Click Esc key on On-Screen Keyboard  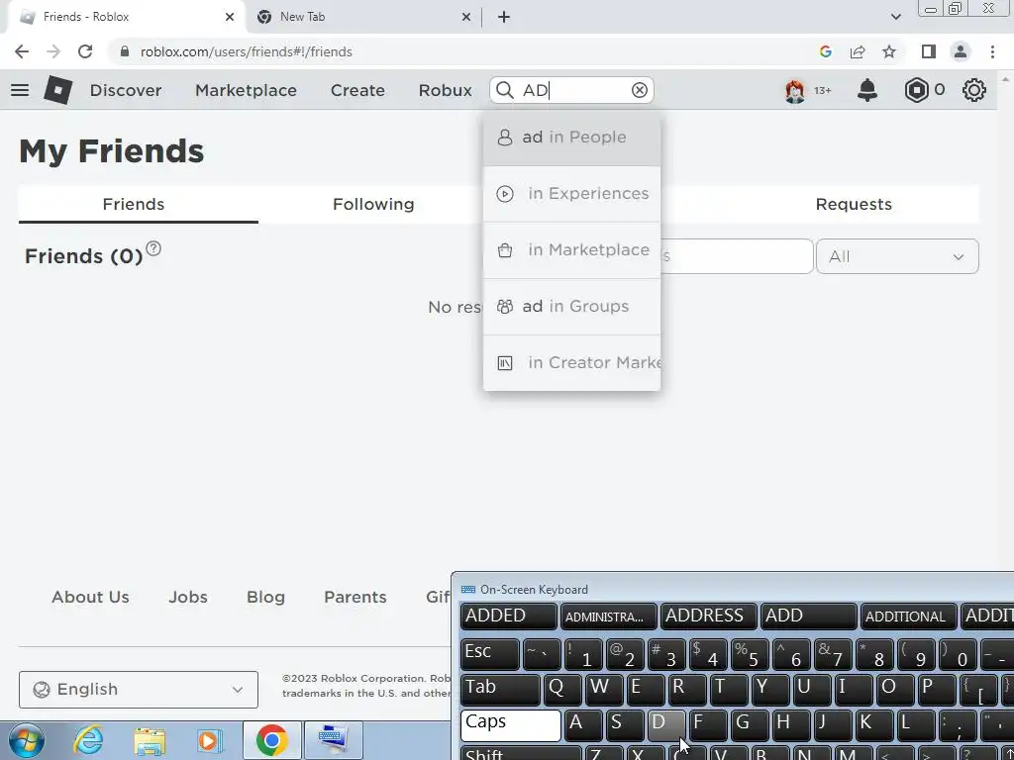tap(489, 655)
